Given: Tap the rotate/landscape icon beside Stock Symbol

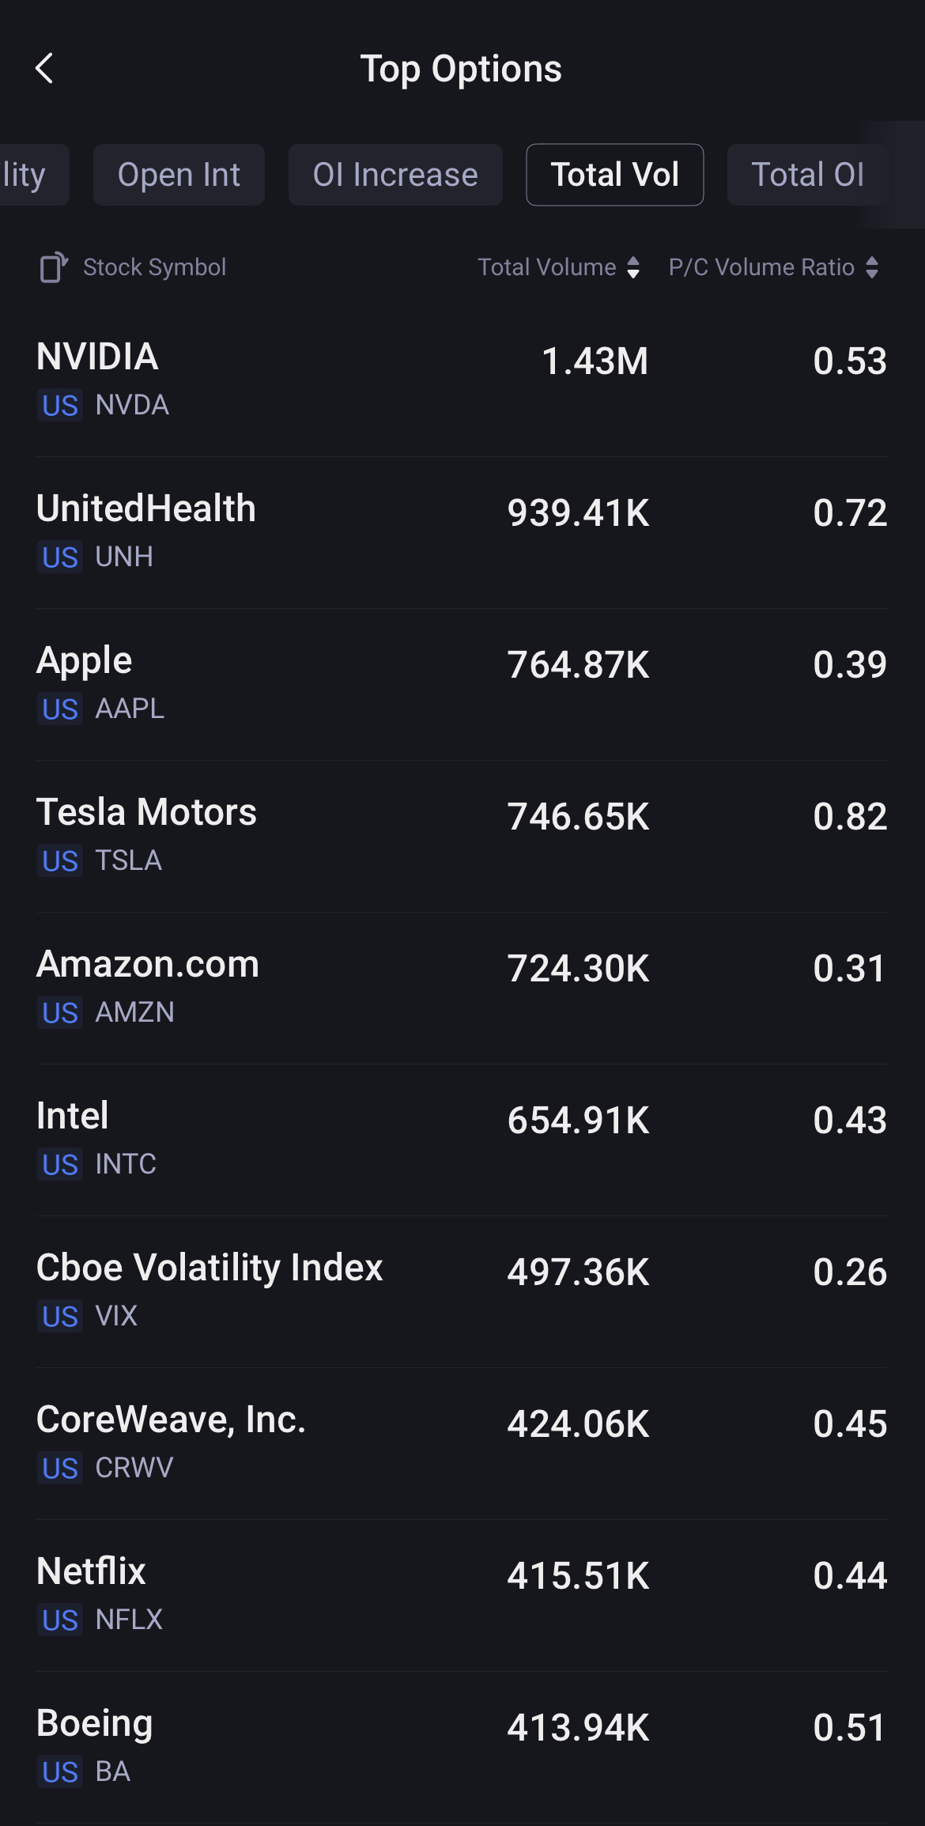Looking at the screenshot, I should pyautogui.click(x=53, y=267).
